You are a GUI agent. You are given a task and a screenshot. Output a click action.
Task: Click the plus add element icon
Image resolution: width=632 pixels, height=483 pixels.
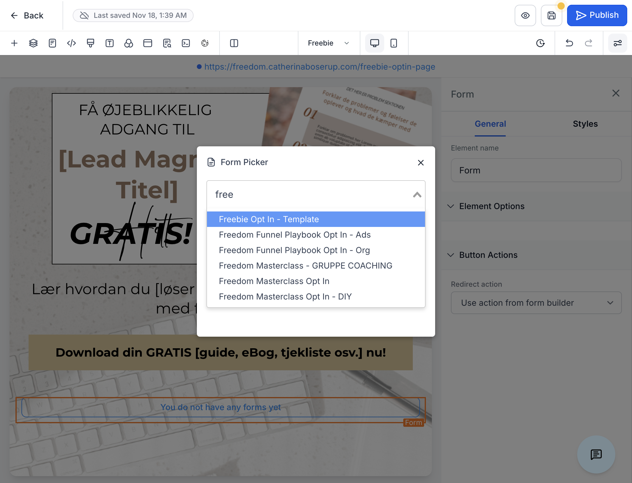(x=14, y=43)
